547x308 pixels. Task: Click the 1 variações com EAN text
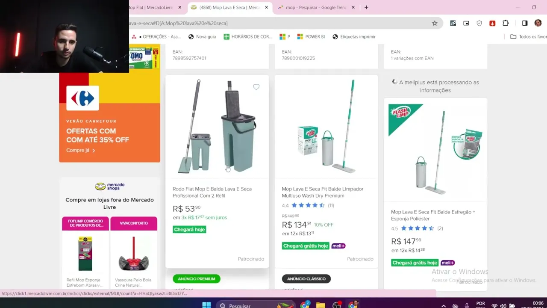(x=412, y=58)
